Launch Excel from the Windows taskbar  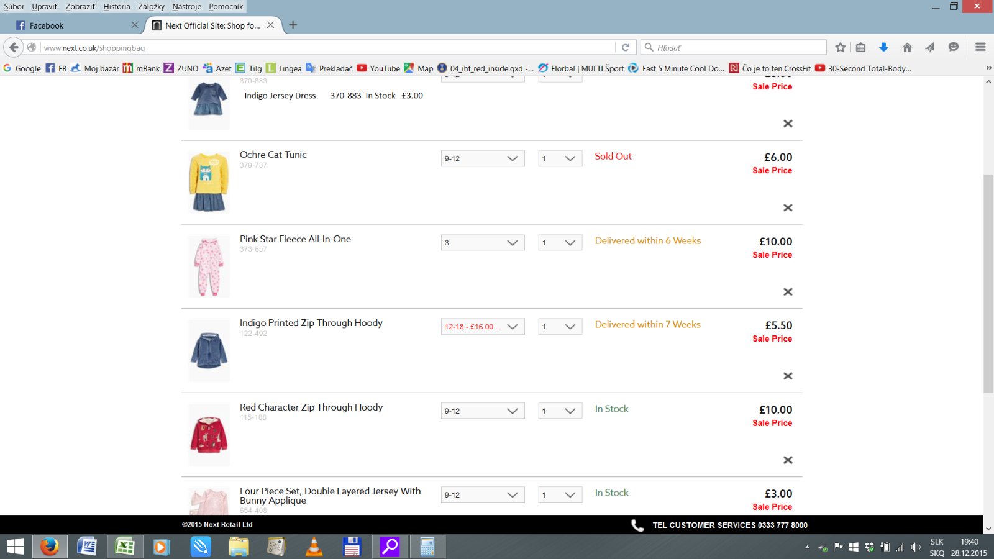(125, 547)
